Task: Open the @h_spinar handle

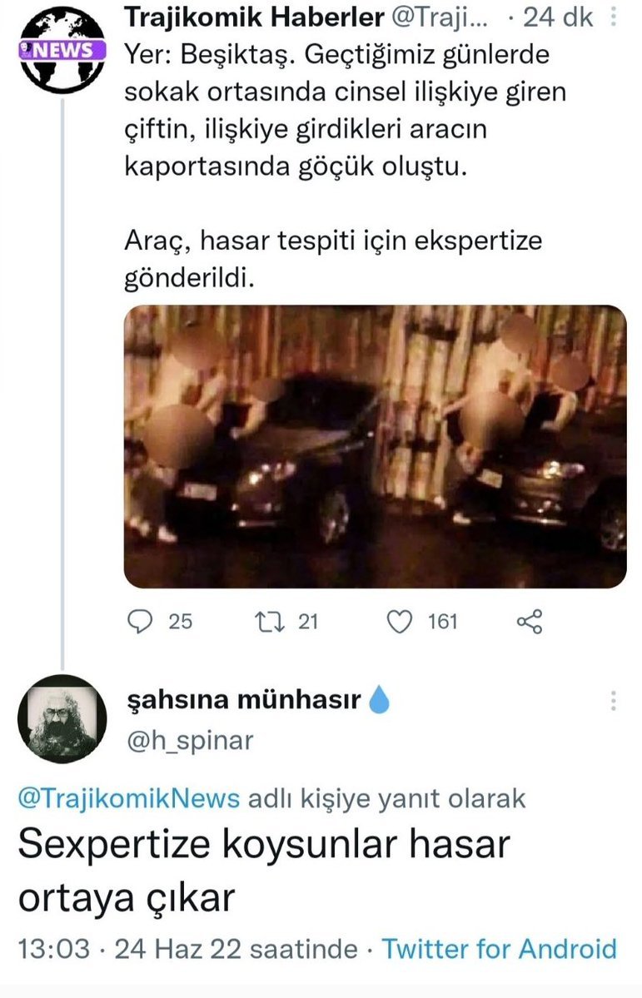Action: click(x=188, y=740)
